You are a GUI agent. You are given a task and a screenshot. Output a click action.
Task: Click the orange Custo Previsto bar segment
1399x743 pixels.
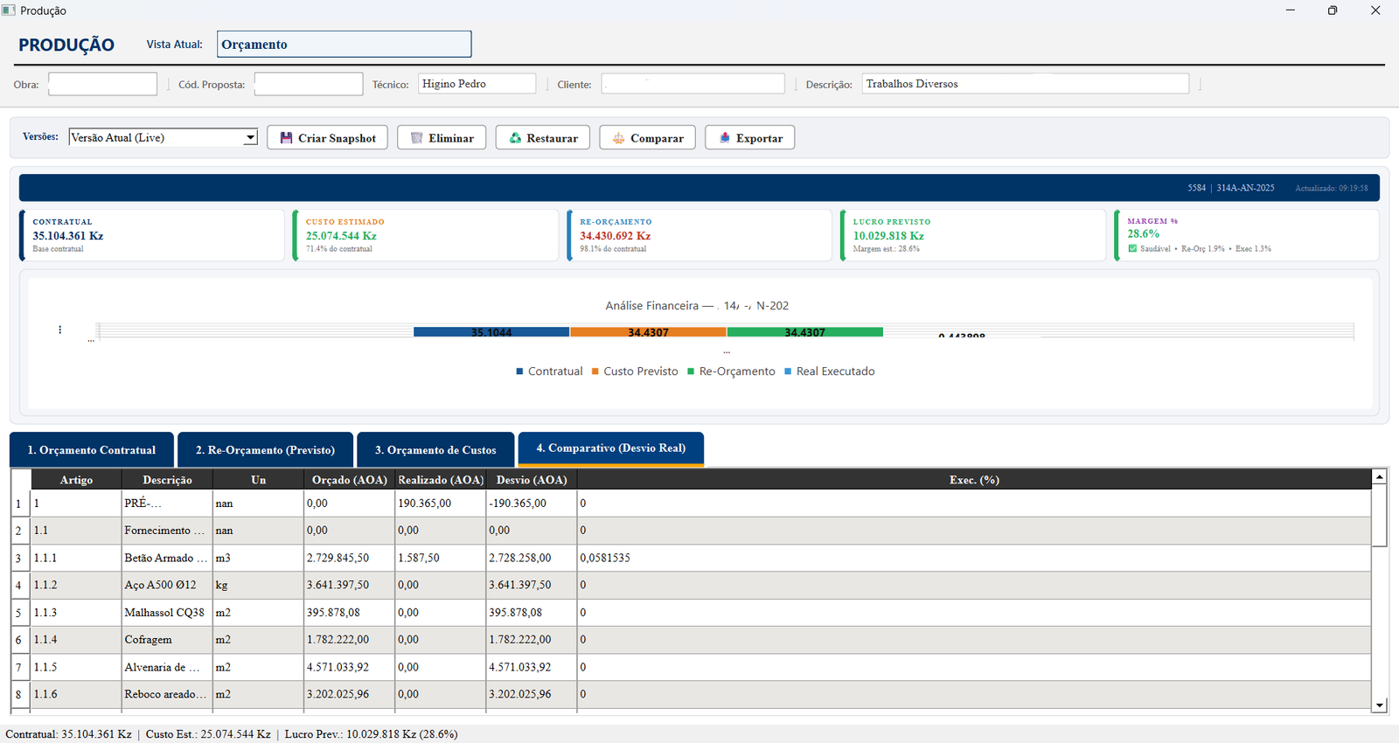click(x=648, y=332)
